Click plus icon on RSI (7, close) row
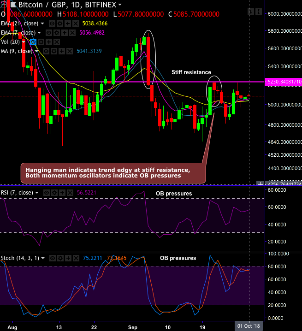This screenshot has width=302, height=331. click(62, 193)
